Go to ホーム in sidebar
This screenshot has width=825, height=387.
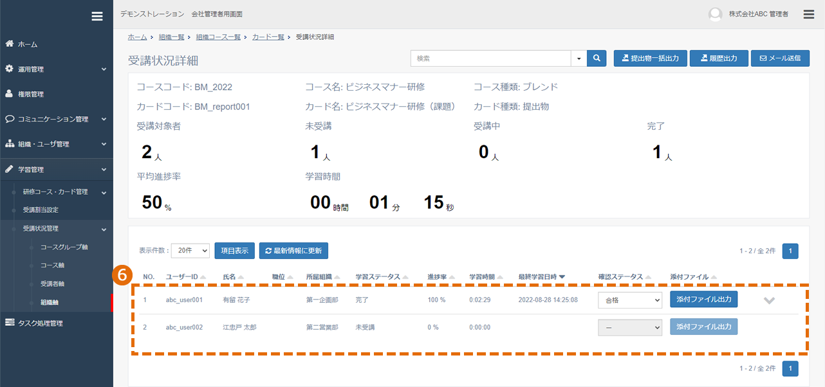[57, 44]
